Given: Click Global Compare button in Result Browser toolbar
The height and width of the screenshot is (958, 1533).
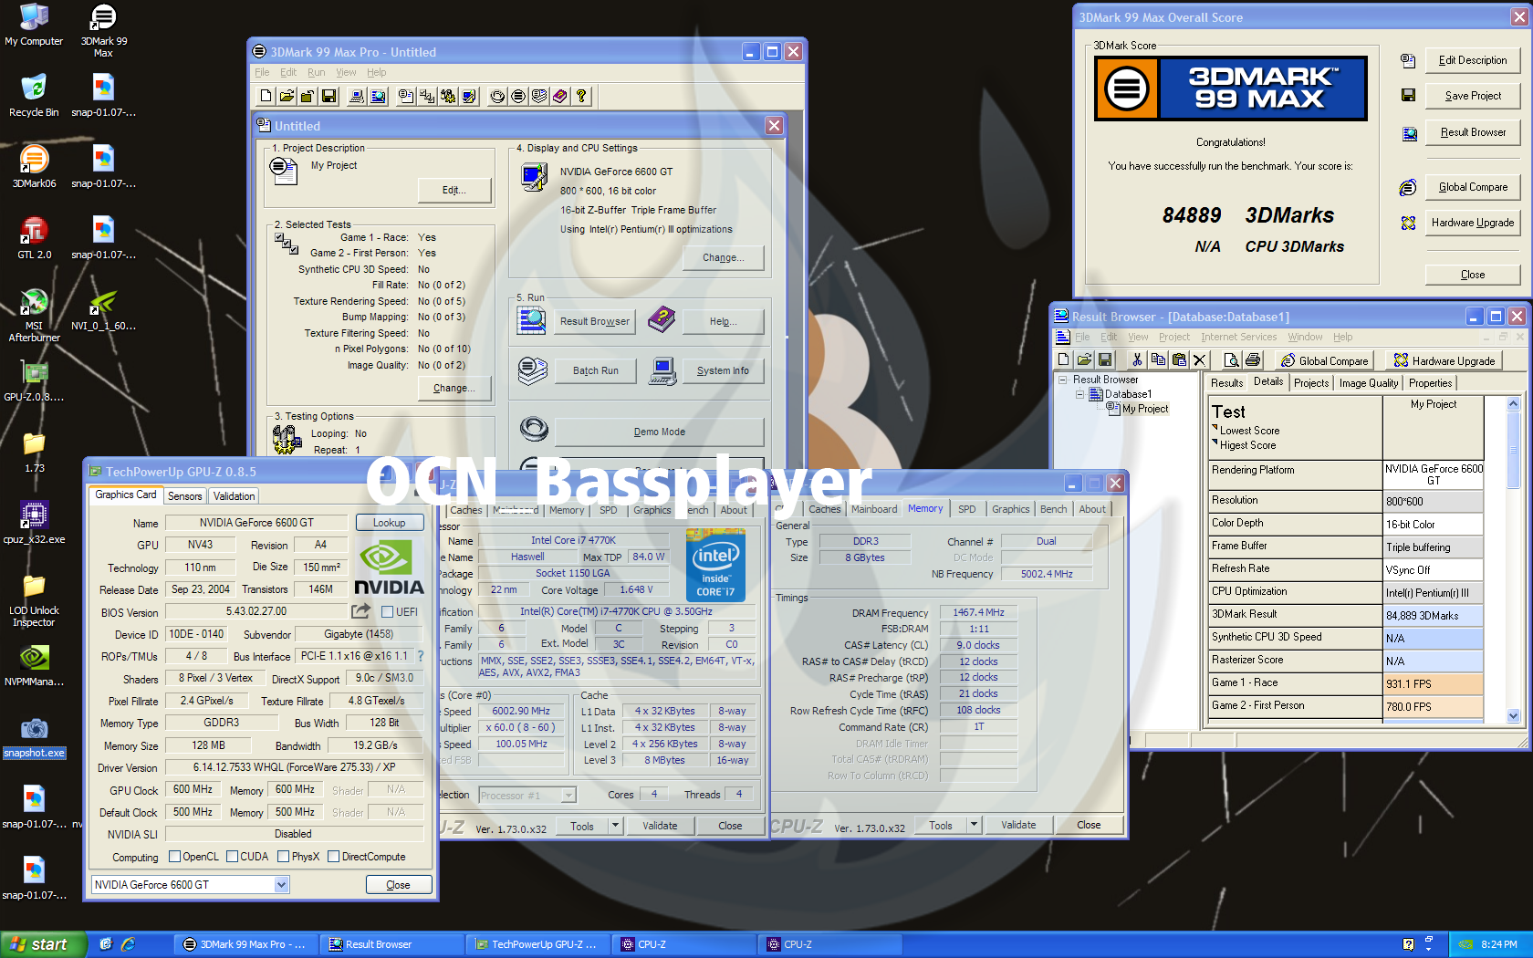Looking at the screenshot, I should pyautogui.click(x=1324, y=360).
